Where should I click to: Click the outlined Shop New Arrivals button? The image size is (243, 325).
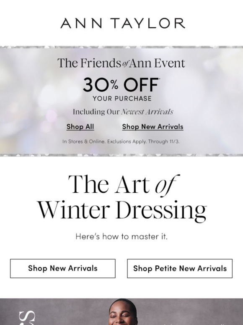point(63,268)
